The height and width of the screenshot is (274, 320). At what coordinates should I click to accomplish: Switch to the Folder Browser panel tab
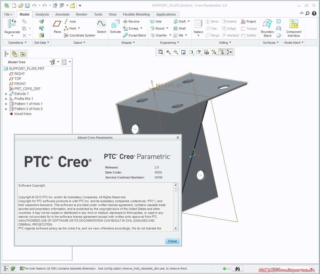pyautogui.click(x=15, y=54)
